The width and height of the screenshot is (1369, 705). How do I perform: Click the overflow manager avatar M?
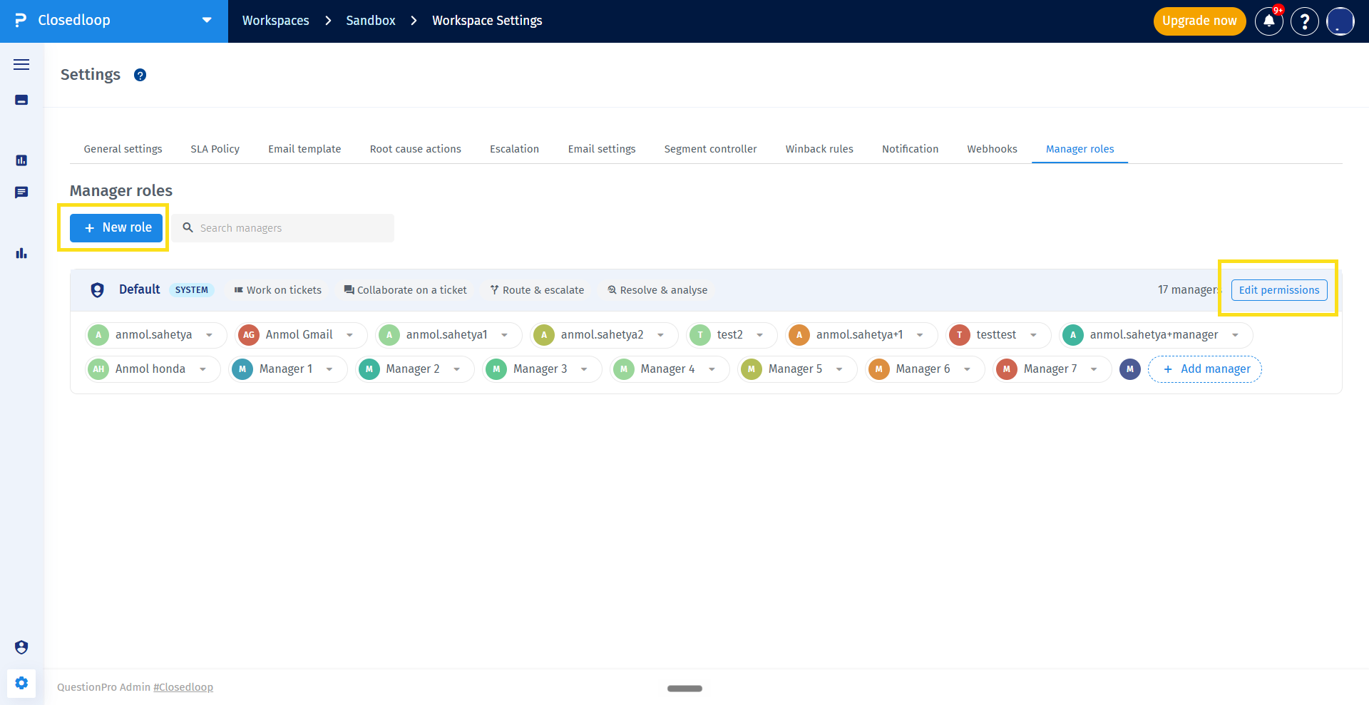(1130, 369)
